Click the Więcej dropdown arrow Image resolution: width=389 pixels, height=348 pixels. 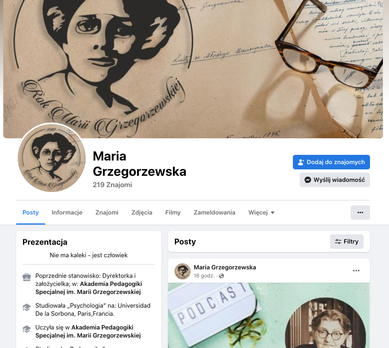point(273,213)
